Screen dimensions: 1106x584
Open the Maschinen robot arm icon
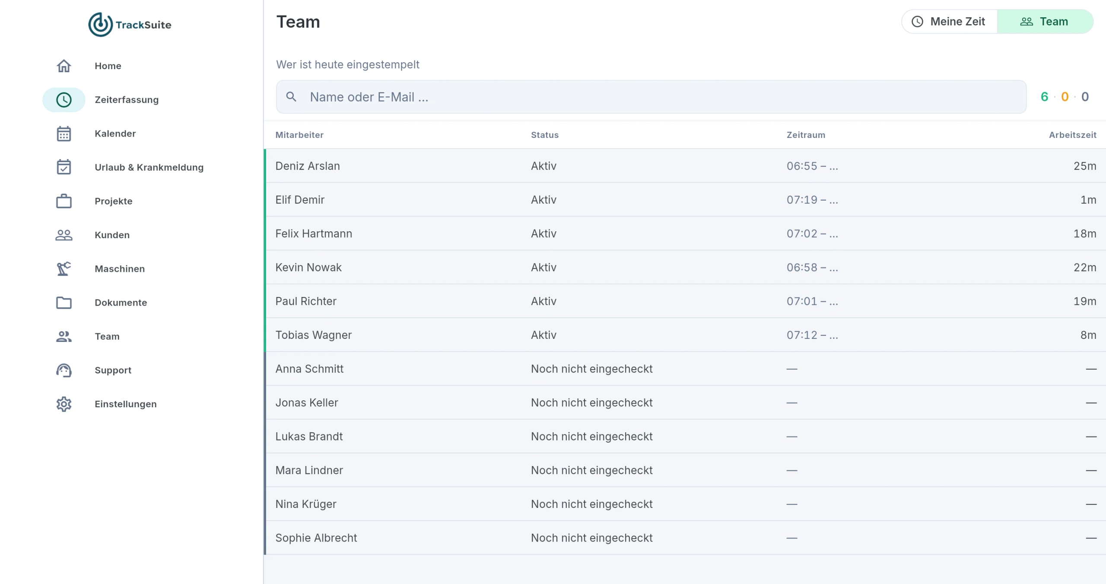[64, 269]
